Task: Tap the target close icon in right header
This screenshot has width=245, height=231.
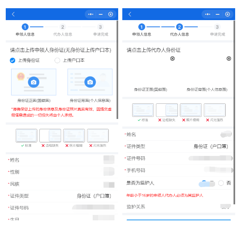Action: point(227,14)
